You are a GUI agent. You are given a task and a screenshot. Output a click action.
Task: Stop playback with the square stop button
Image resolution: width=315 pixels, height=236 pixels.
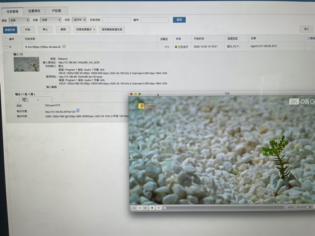coord(152,208)
